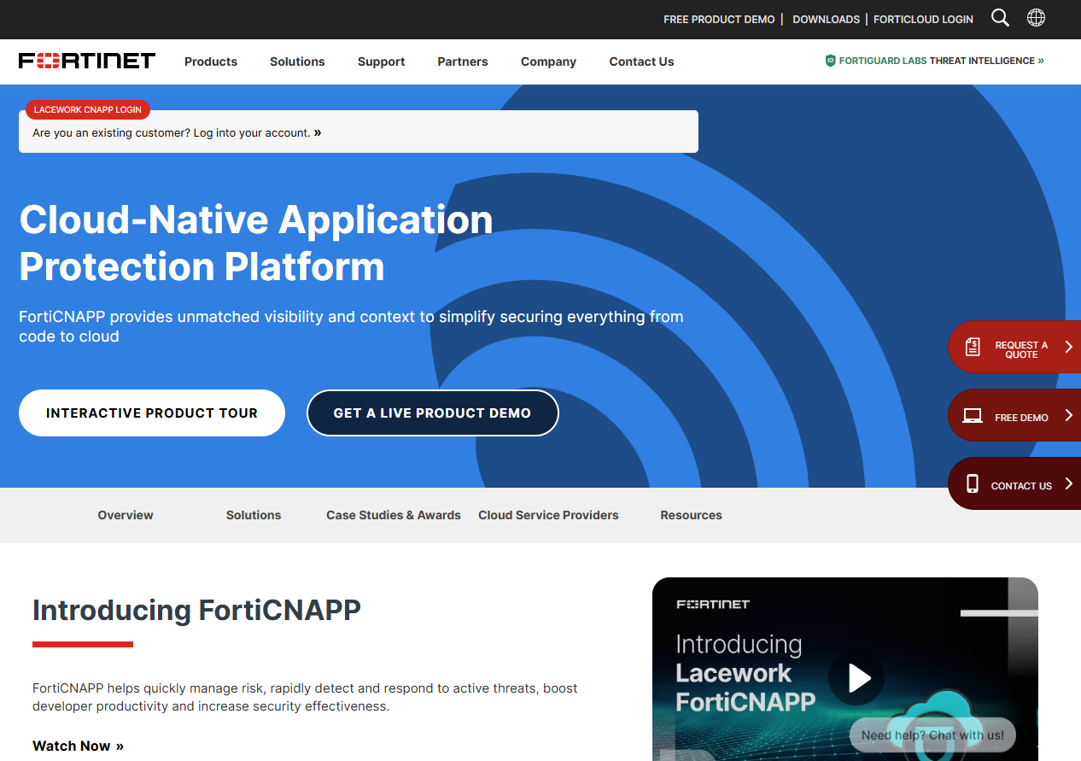The width and height of the screenshot is (1081, 761).
Task: Click the existing customer log in banner
Action: 359,132
